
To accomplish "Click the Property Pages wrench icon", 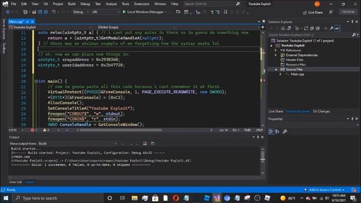I will [285, 131].
